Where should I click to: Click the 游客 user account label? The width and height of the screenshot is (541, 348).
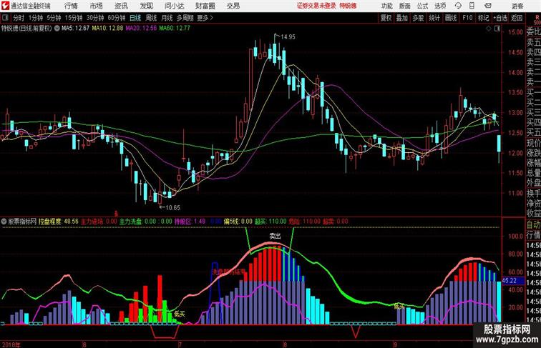click(517, 6)
